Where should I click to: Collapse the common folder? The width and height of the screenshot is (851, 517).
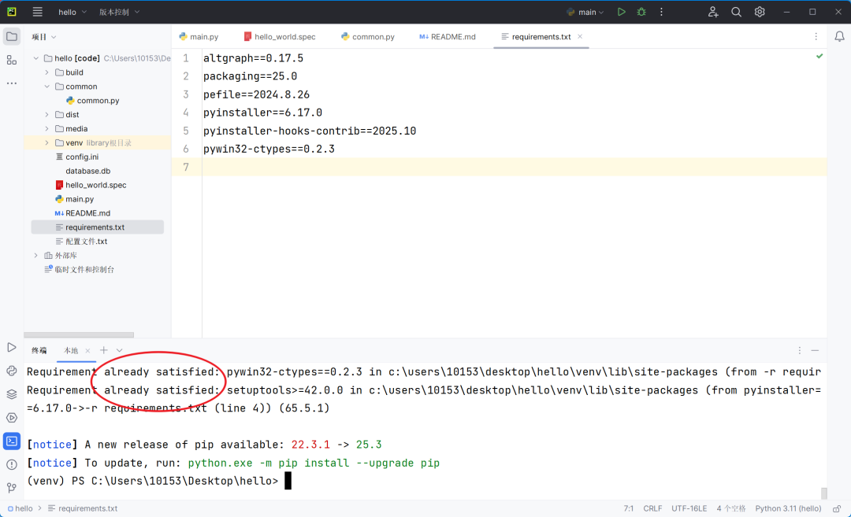(x=46, y=87)
